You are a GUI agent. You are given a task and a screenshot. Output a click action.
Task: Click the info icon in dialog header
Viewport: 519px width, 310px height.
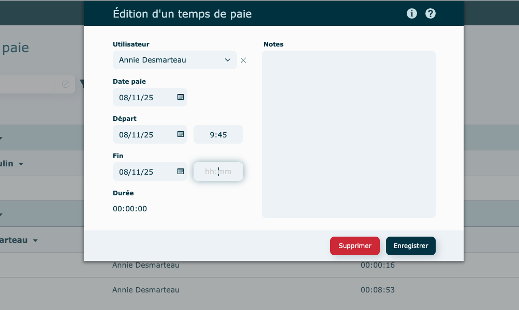pos(412,14)
